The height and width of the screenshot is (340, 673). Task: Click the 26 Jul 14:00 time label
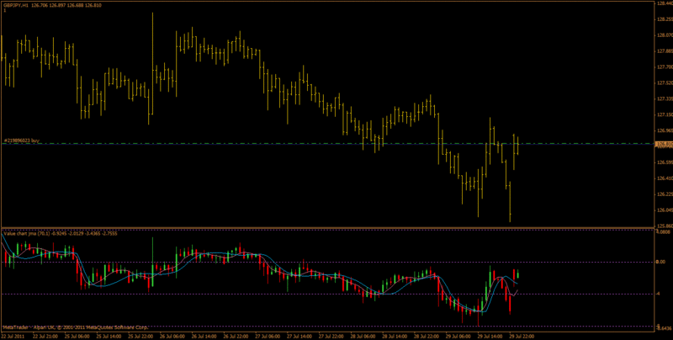click(x=204, y=336)
